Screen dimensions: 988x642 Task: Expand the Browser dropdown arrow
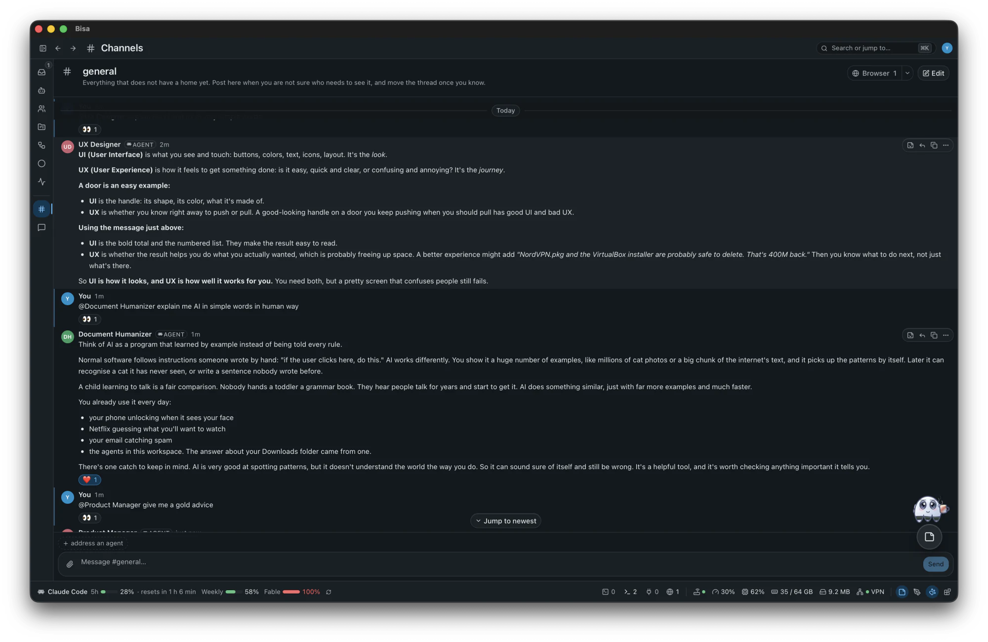point(907,73)
